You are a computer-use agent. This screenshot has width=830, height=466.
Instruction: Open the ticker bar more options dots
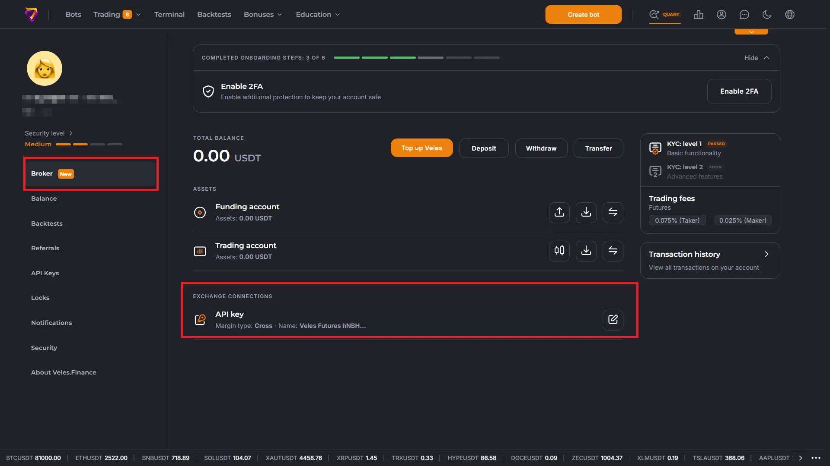coord(816,458)
